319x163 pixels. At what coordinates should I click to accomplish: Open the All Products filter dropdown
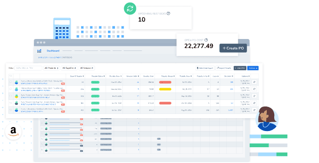[x=51, y=68]
